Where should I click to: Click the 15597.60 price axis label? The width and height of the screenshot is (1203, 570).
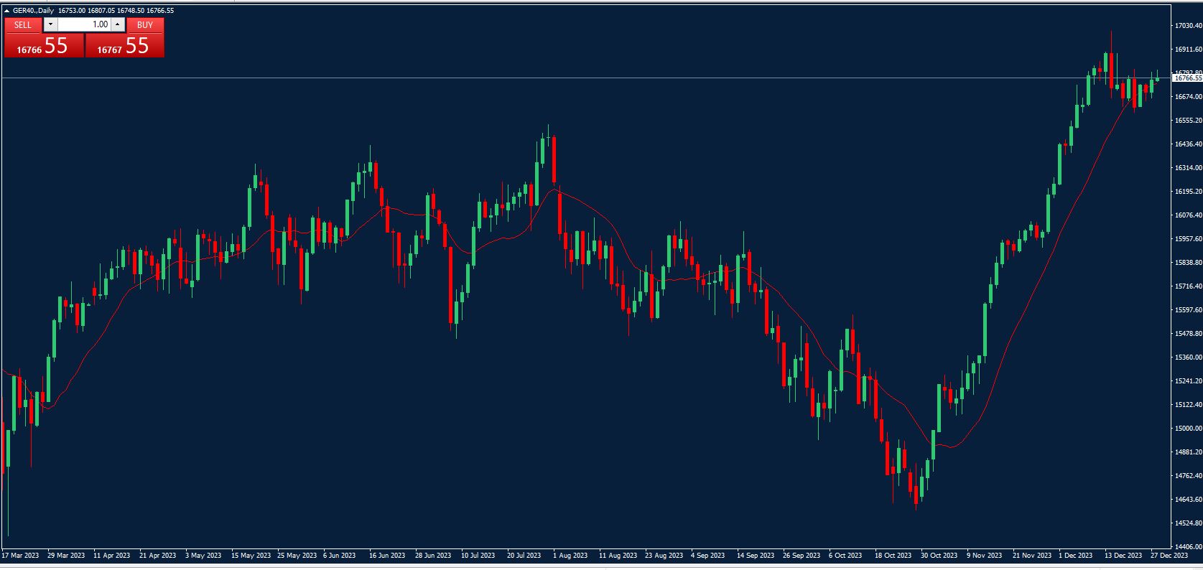pos(1188,310)
